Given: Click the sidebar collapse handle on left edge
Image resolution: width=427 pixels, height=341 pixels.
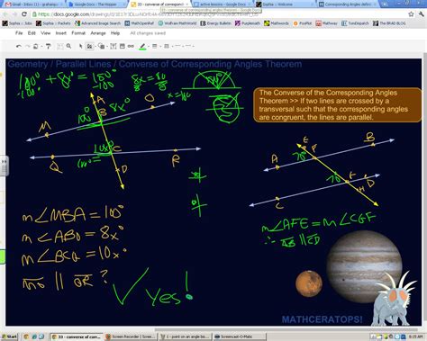Looking at the screenshot, I should pos(5,166).
